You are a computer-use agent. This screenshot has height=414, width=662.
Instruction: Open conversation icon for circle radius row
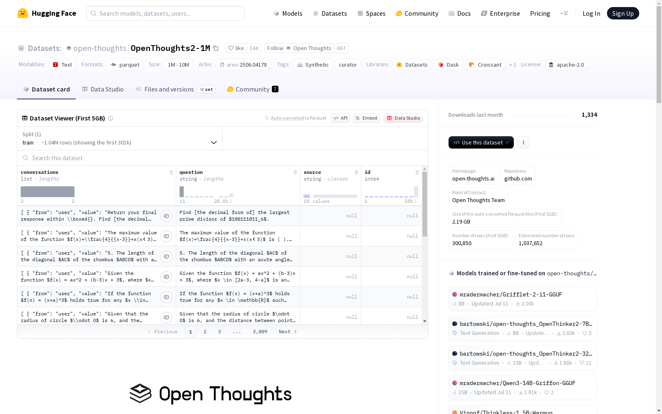pyautogui.click(x=166, y=317)
